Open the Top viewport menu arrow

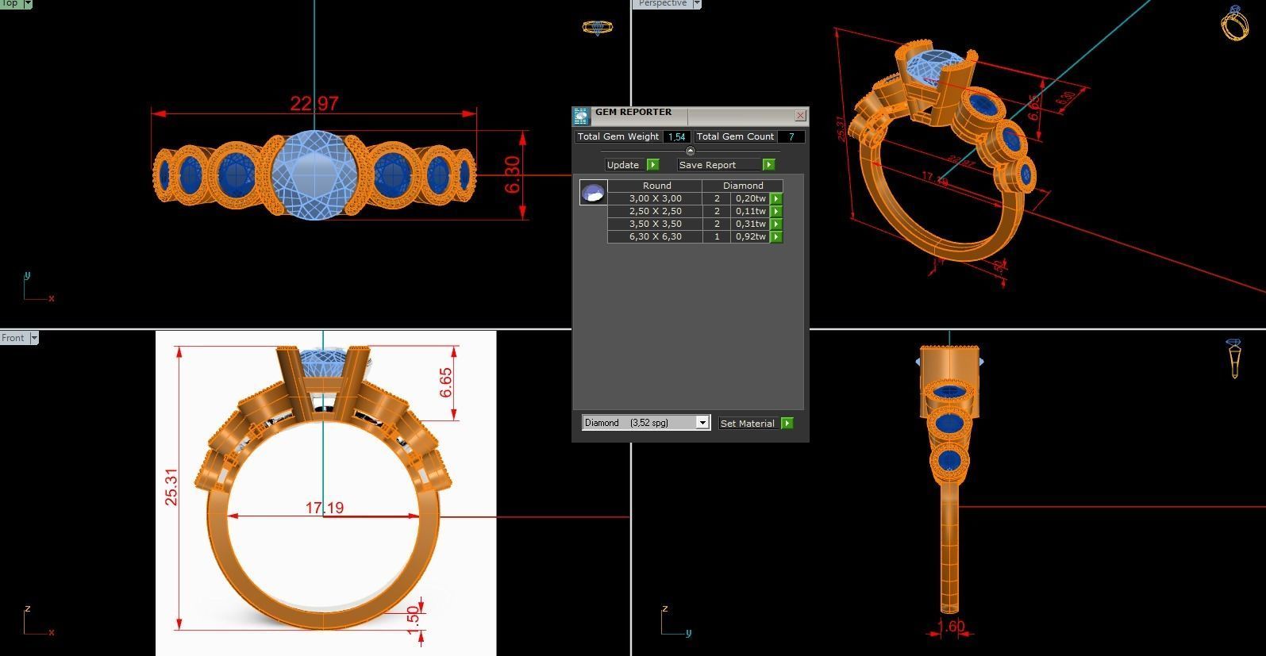pyautogui.click(x=28, y=4)
